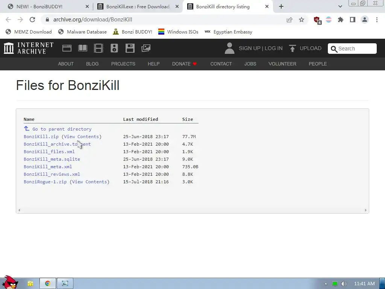385x289 pixels.
Task: Open Chrome from the taskbar
Action: tap(48, 284)
